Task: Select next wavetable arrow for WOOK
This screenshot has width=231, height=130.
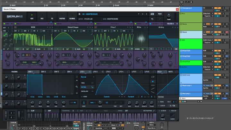Action: tap(52, 27)
